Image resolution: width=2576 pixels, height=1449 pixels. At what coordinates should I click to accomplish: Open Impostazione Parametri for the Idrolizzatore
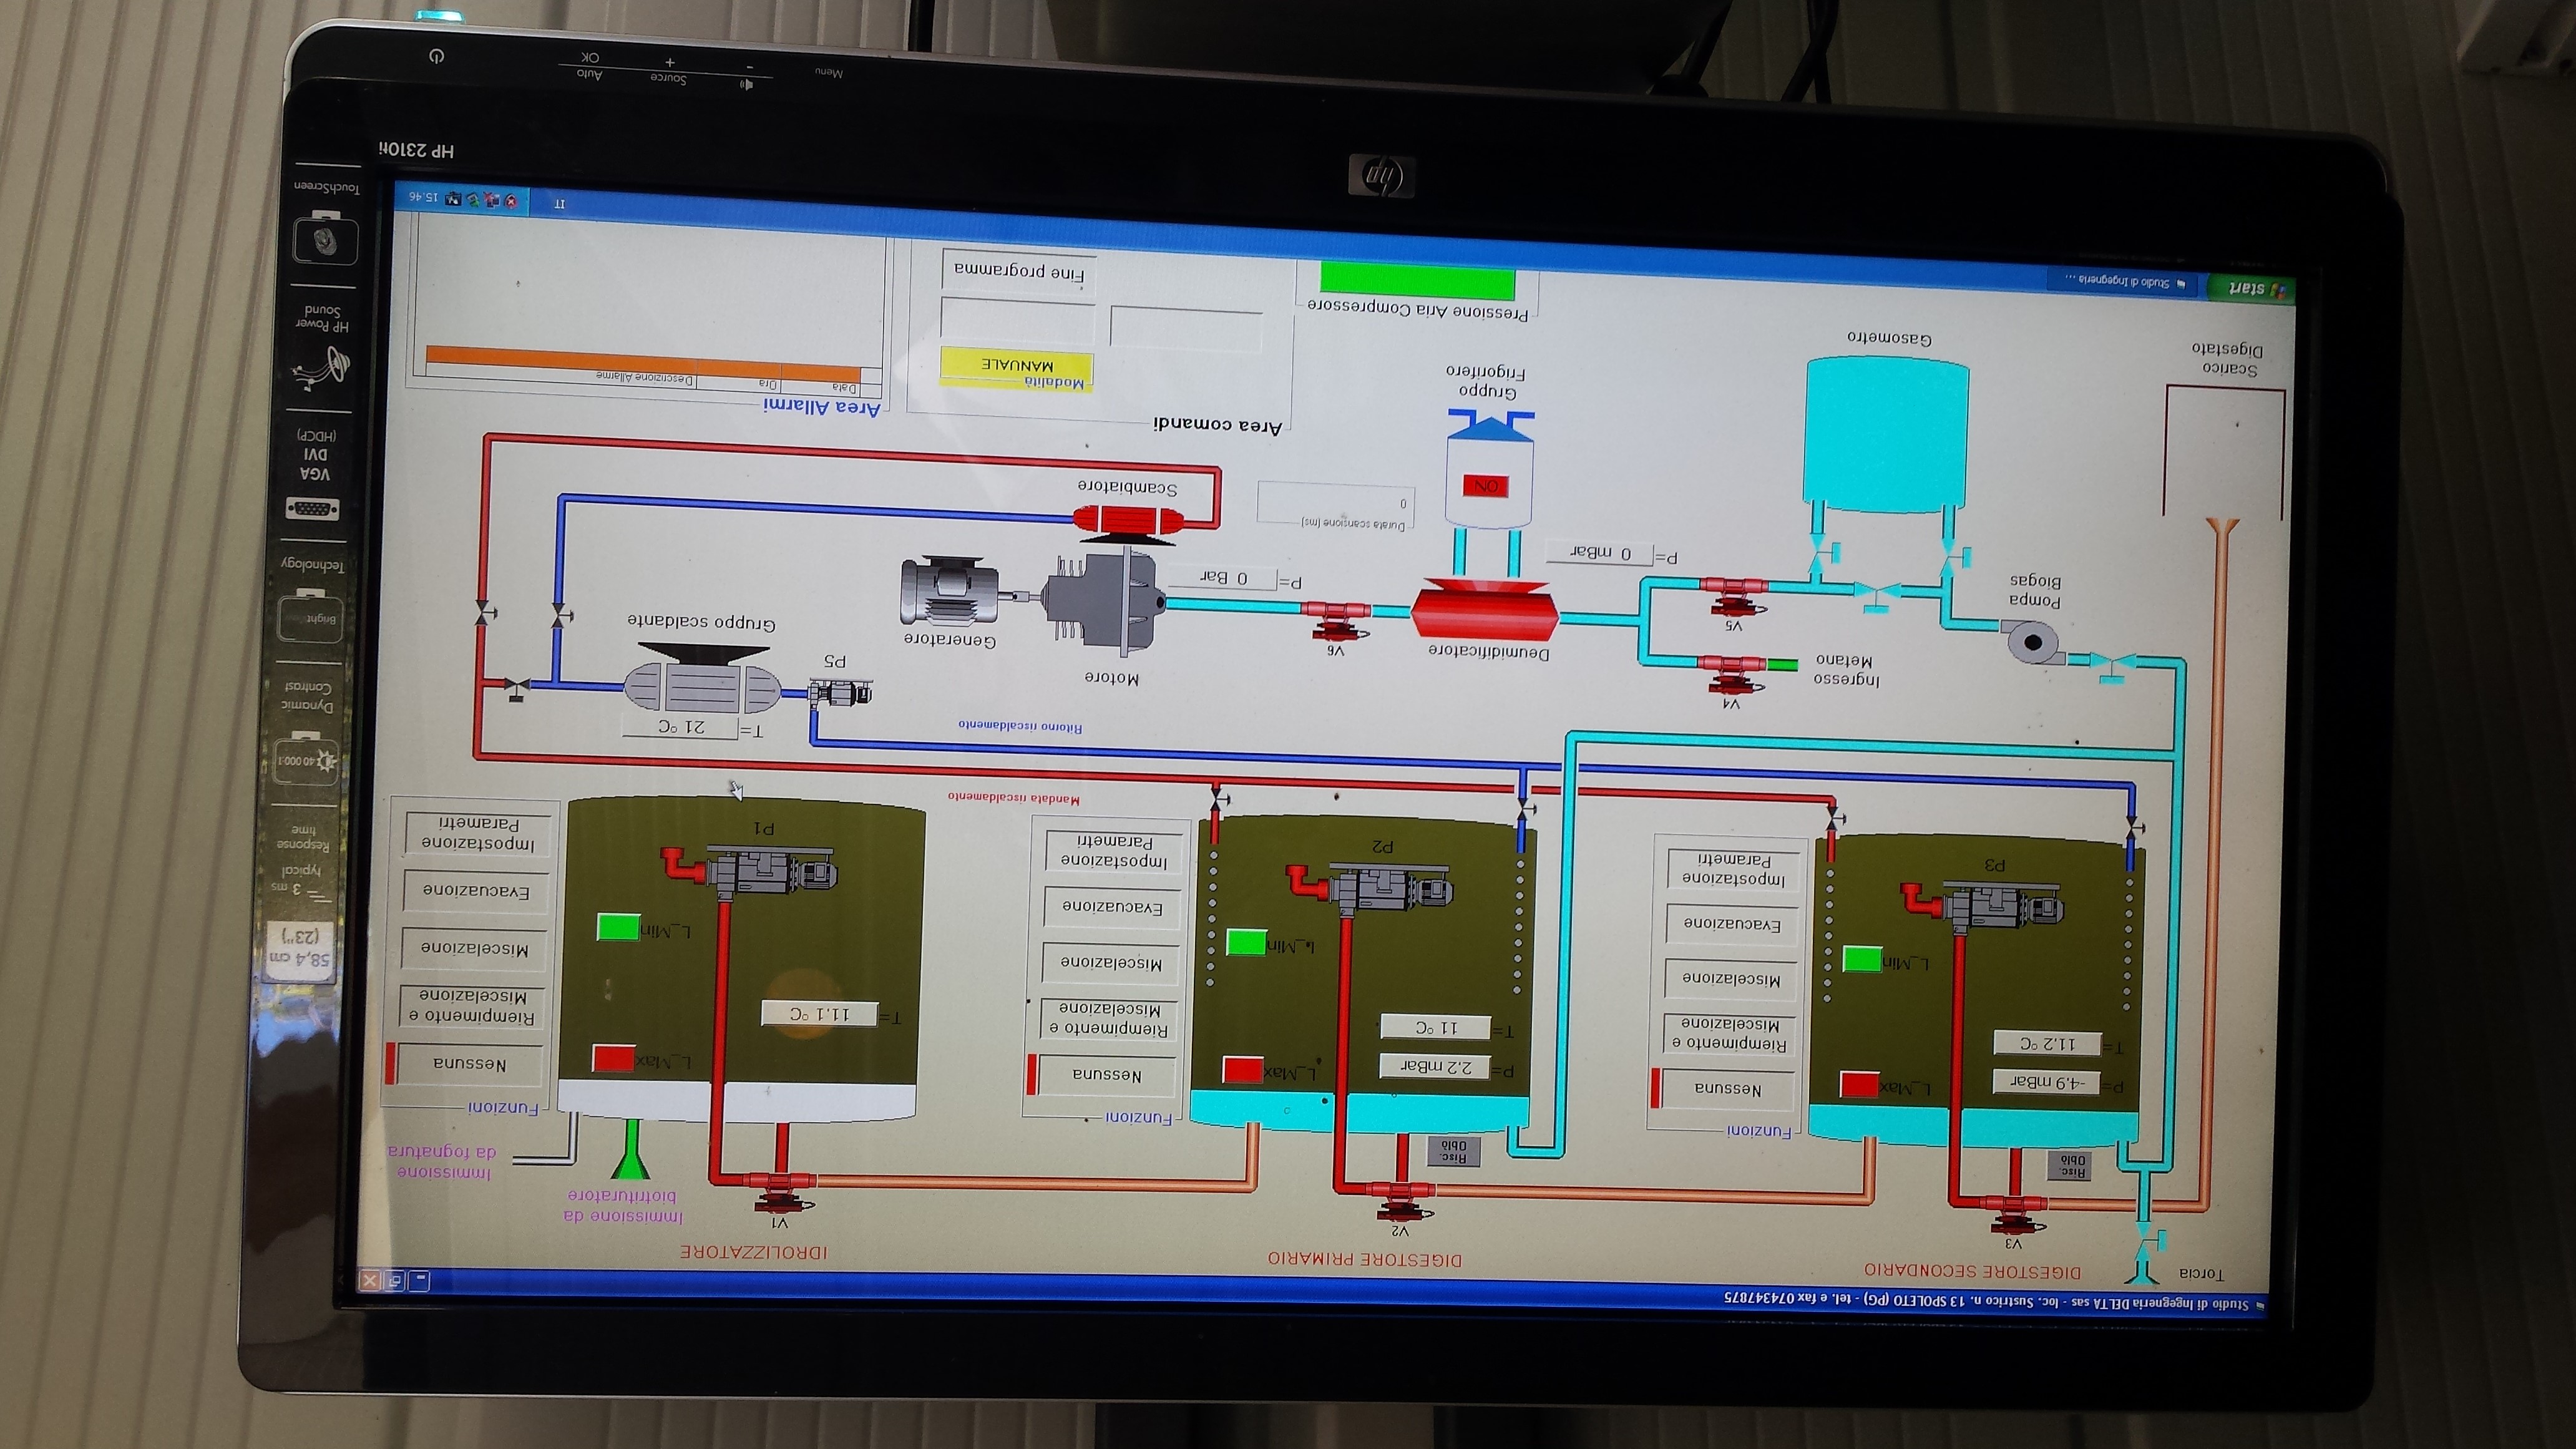point(478,833)
